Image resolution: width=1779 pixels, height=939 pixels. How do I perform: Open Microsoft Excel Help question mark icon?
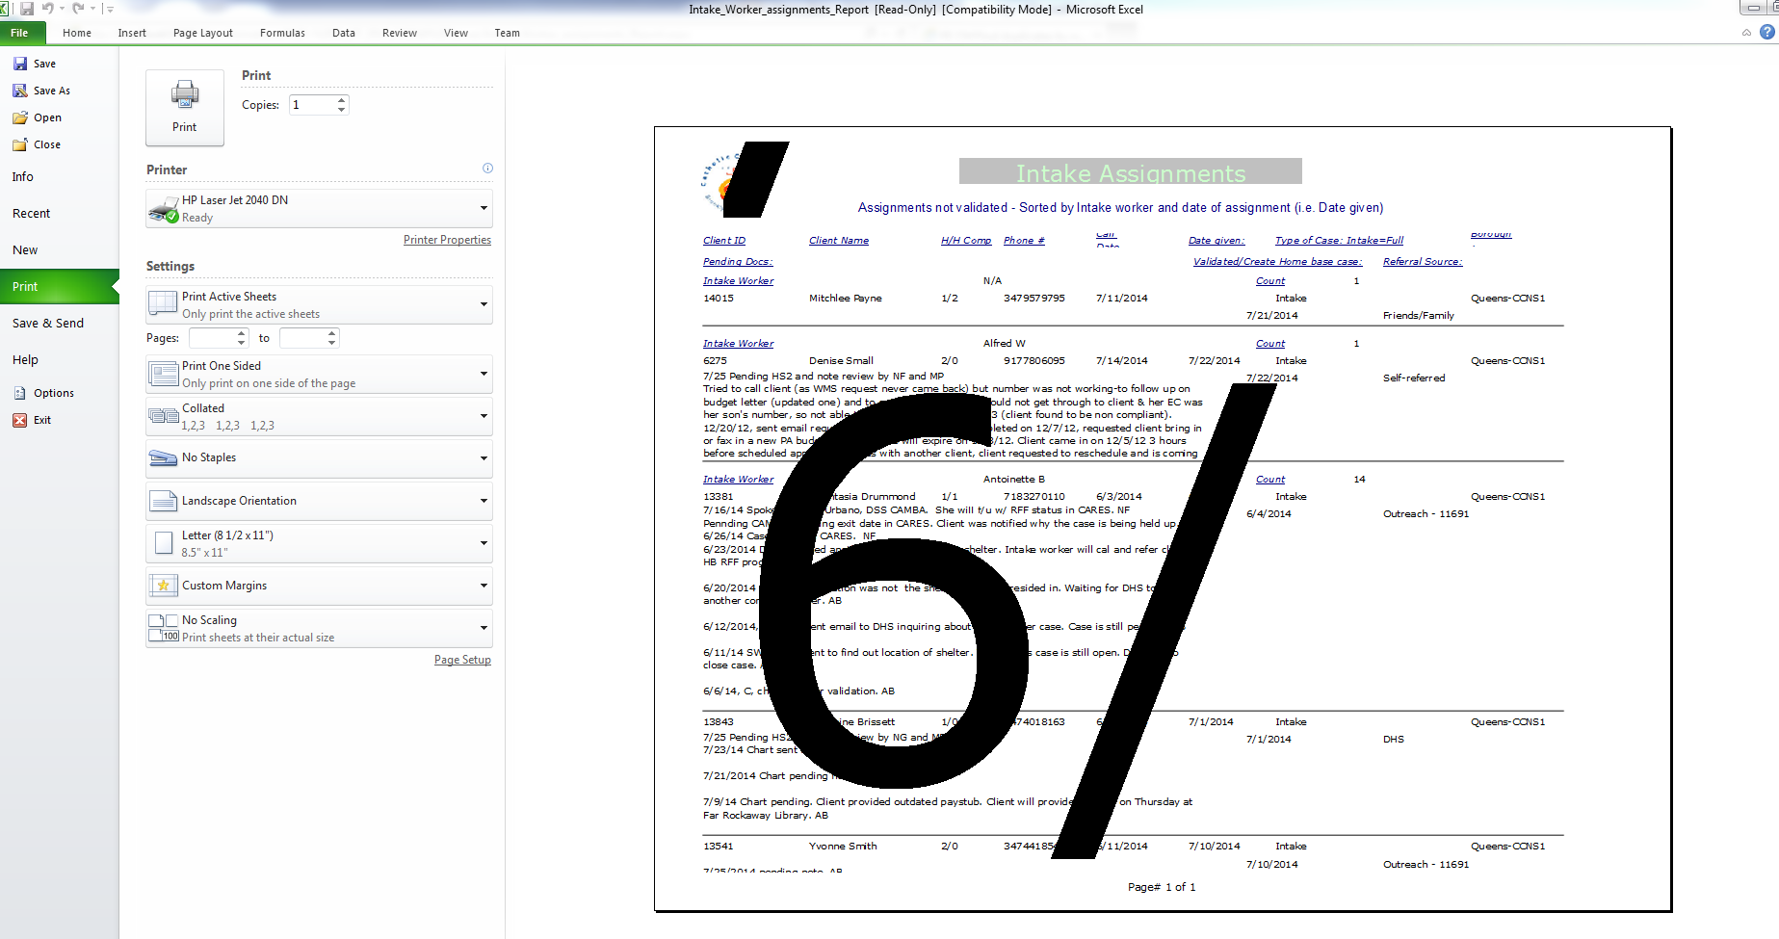coord(1767,32)
